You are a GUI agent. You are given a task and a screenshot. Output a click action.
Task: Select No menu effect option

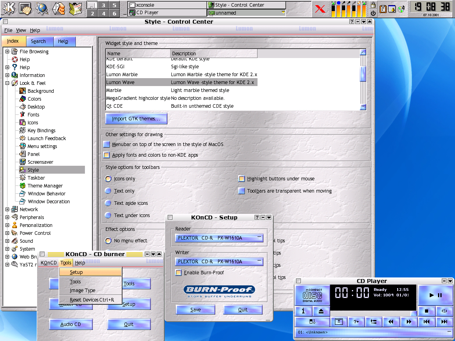108,241
